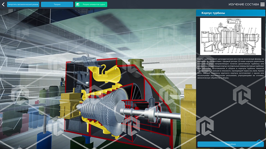Start automatic mode with Запустить автоматический режим
This screenshot has height=149, width=266.
click(x=23, y=4)
